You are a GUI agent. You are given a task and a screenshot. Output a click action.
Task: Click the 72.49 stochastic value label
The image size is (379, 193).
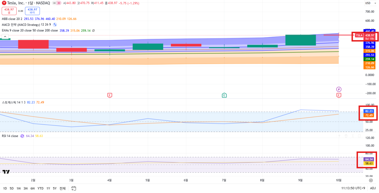point(369,115)
